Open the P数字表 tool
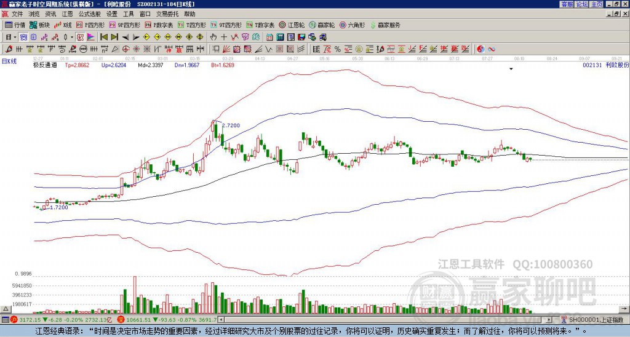The image size is (630, 337). pos(159,25)
